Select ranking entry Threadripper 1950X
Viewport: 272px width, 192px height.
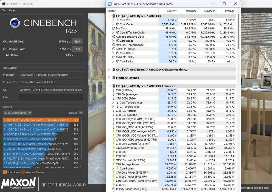point(41,159)
